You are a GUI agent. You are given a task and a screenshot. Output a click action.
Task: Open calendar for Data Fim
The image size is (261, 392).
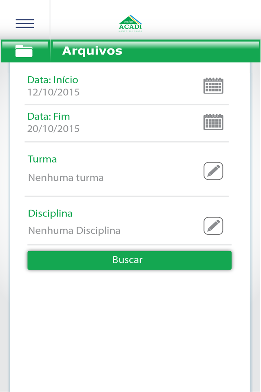point(213,122)
